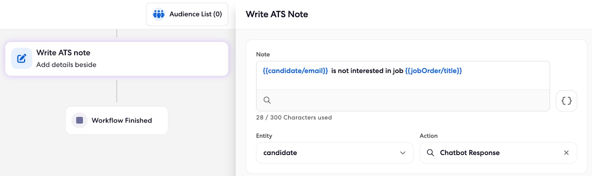This screenshot has width=592, height=176.
Task: Click the Write ATS Note panel title
Action: (x=277, y=14)
